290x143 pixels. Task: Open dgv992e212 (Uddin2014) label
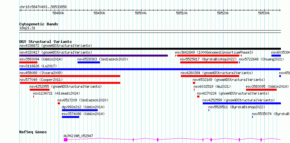83,107
